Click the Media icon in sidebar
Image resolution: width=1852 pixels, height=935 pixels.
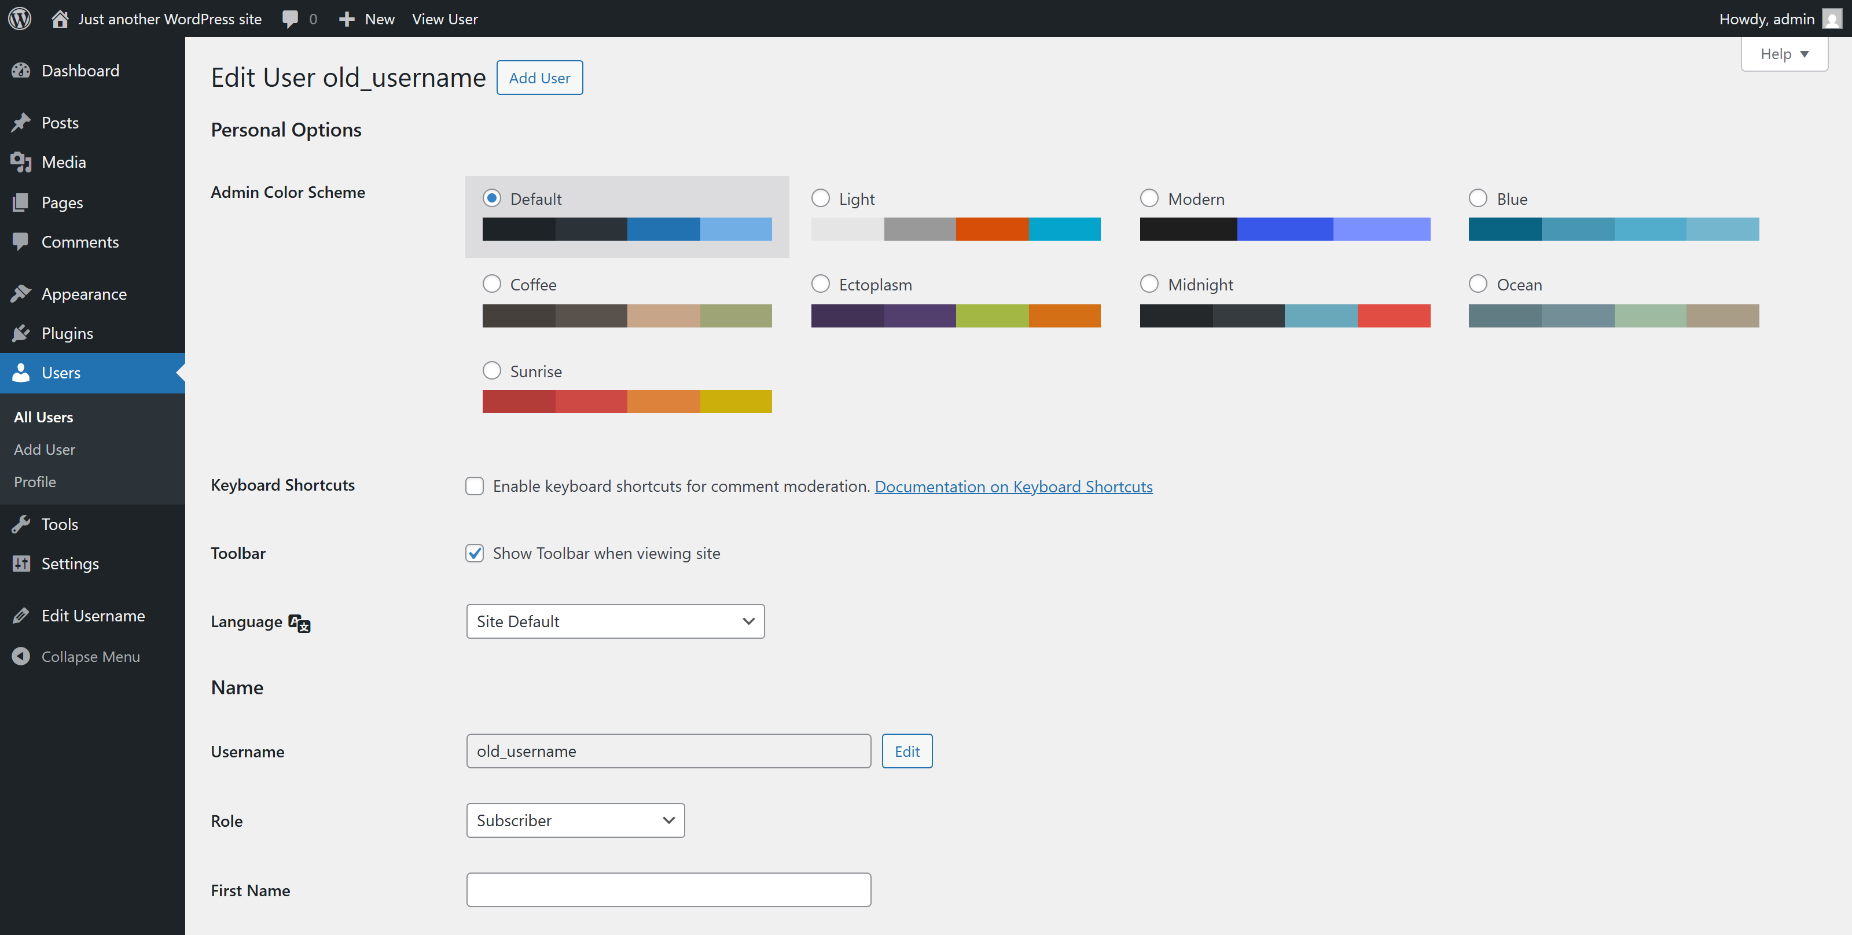[x=21, y=163]
